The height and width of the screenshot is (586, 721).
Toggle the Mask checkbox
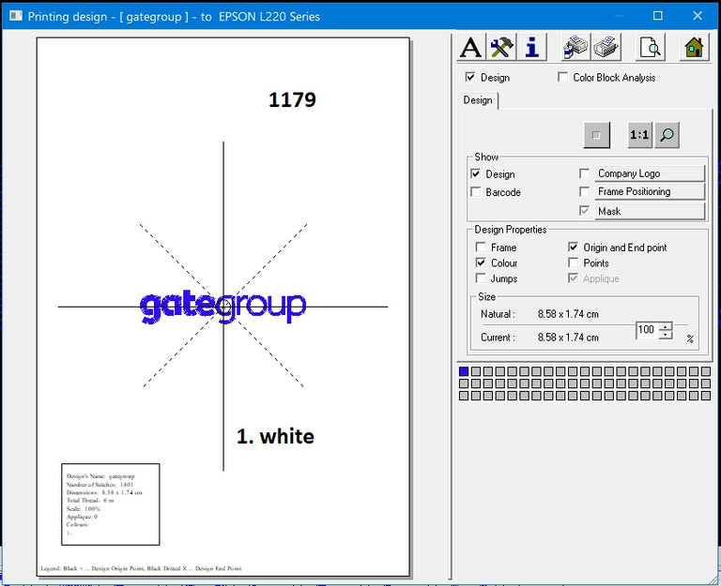(584, 211)
